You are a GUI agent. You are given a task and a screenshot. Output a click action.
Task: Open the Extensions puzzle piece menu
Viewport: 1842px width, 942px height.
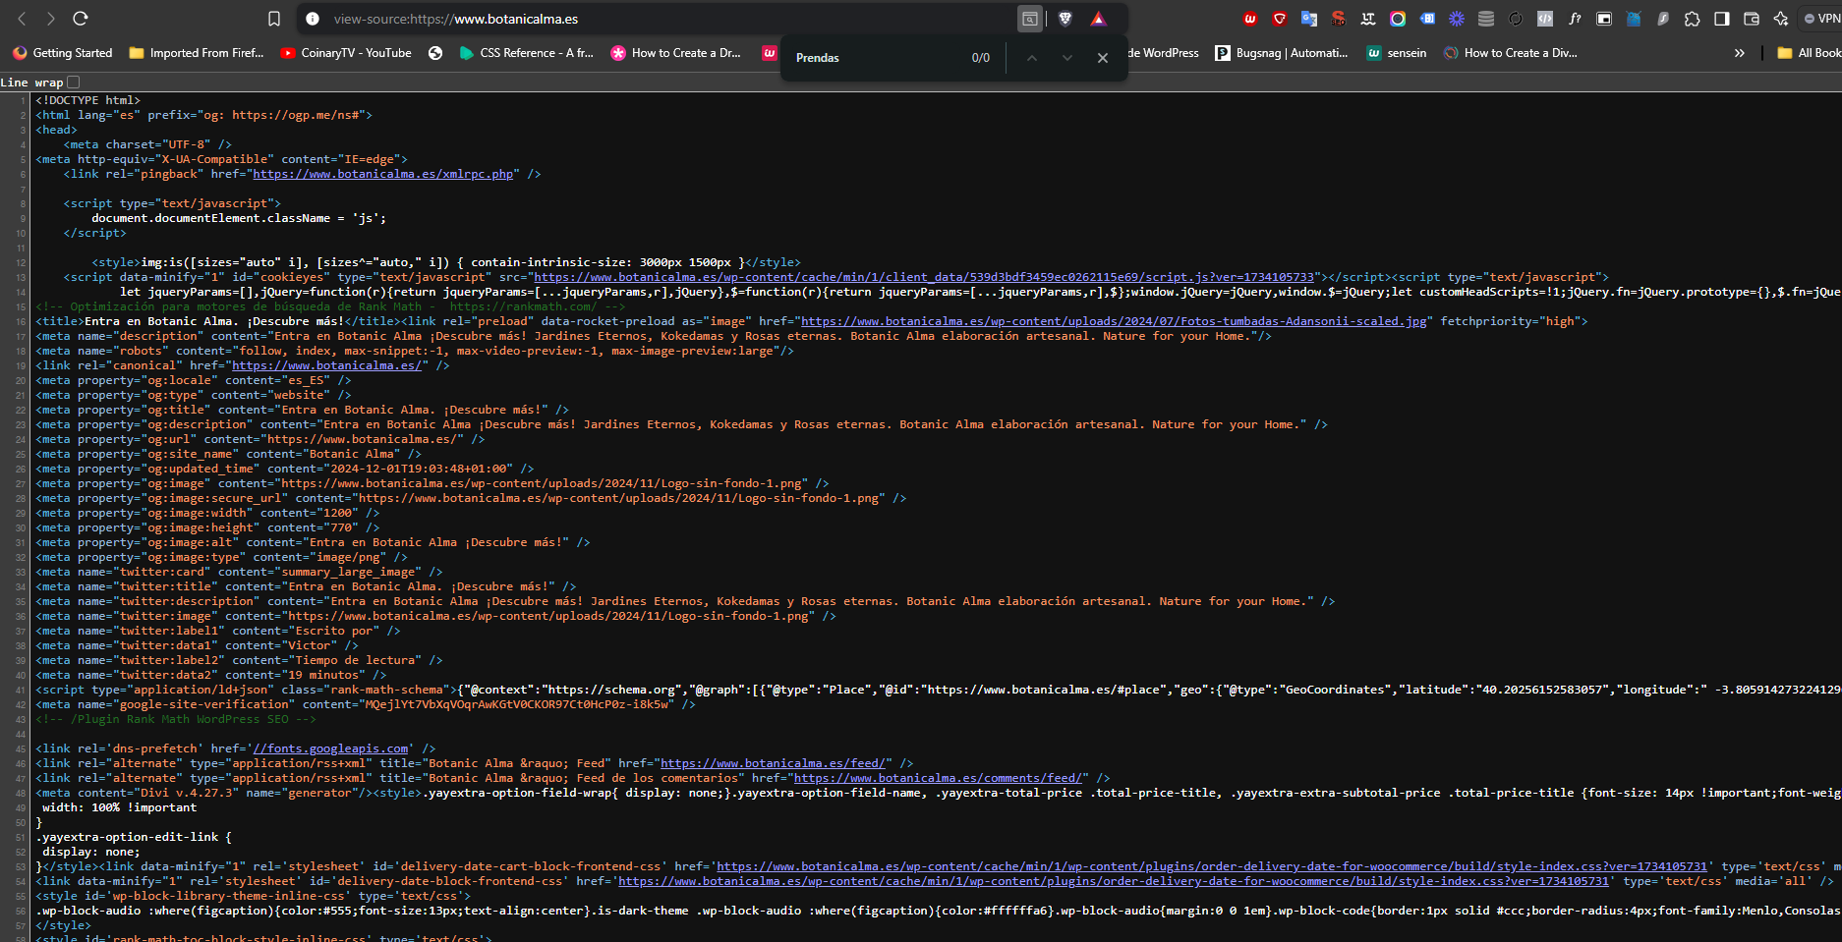click(x=1693, y=19)
